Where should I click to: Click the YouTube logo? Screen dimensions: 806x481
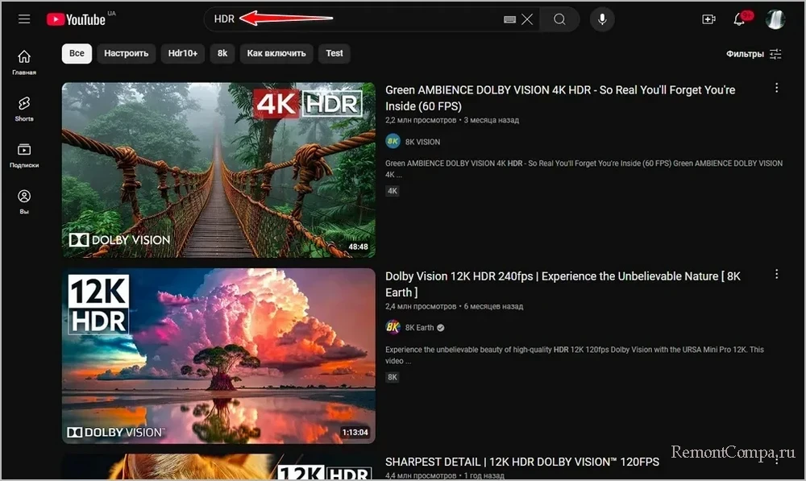(x=76, y=19)
